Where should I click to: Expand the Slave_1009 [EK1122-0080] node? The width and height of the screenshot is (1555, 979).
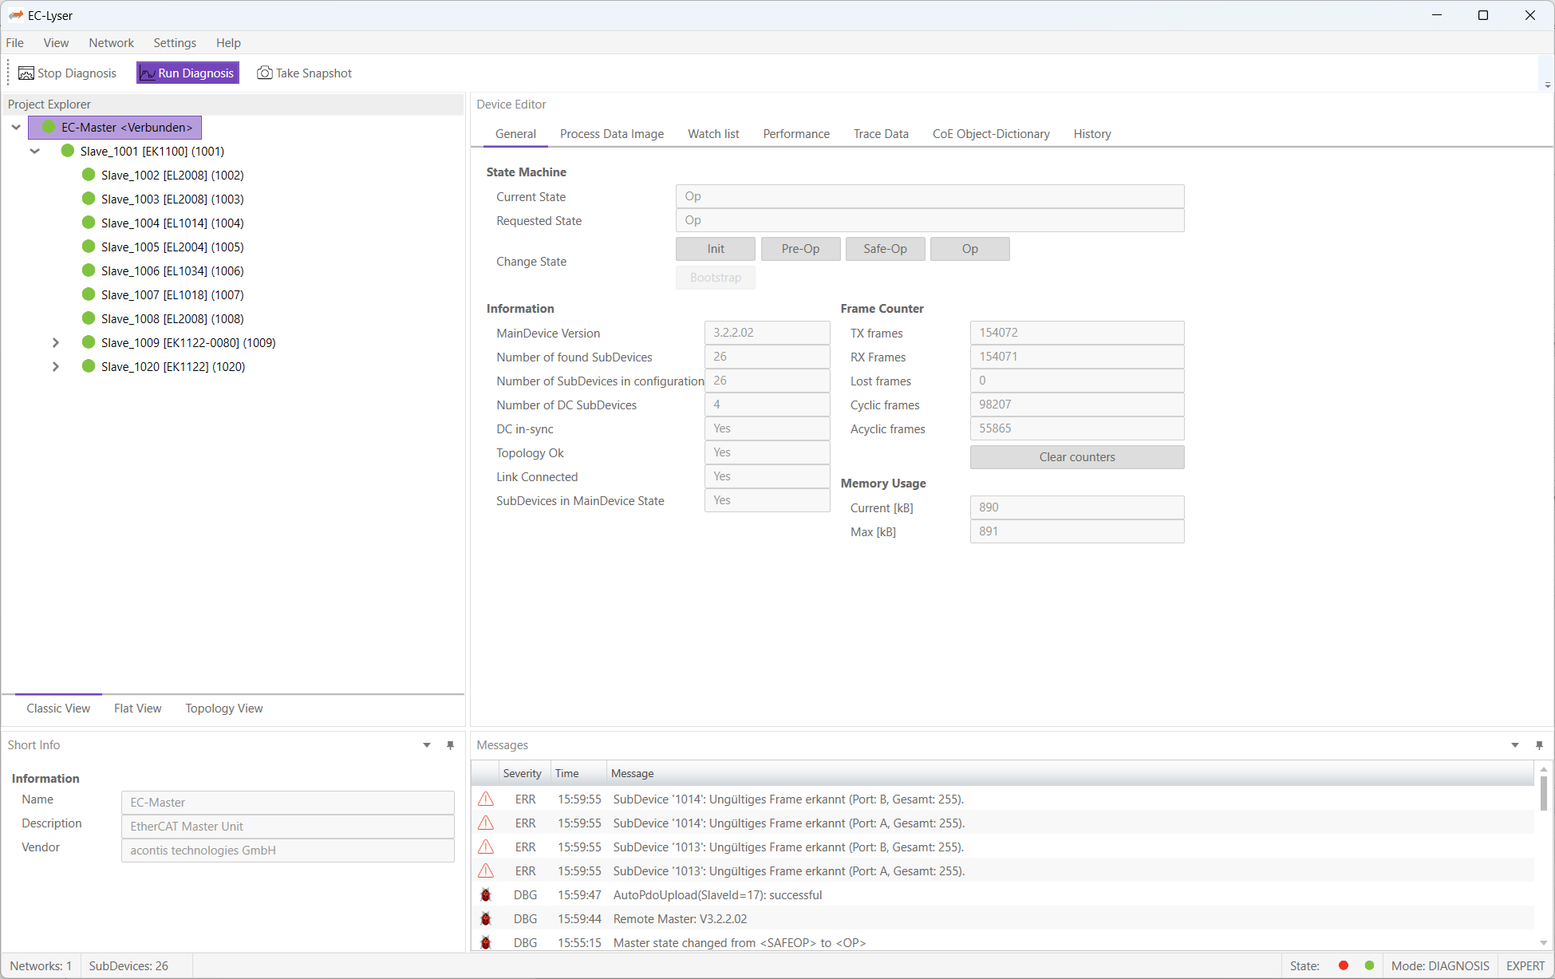(x=55, y=342)
